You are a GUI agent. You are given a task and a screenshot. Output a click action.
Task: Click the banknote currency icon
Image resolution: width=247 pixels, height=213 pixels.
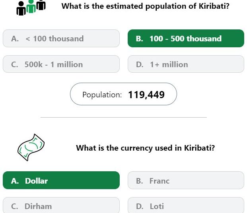point(31,147)
